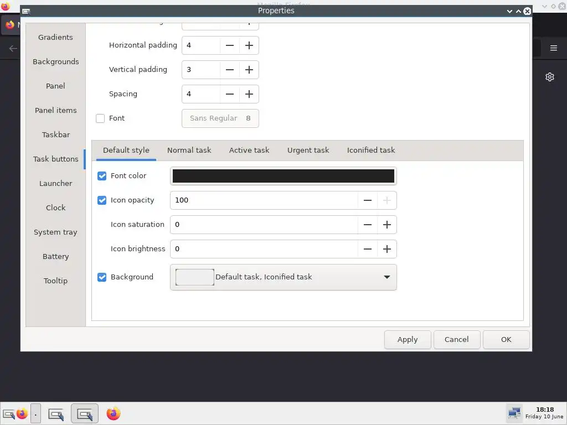Viewport: 567px width, 425px height.
Task: Confirm with the OK button
Action: tap(506, 340)
